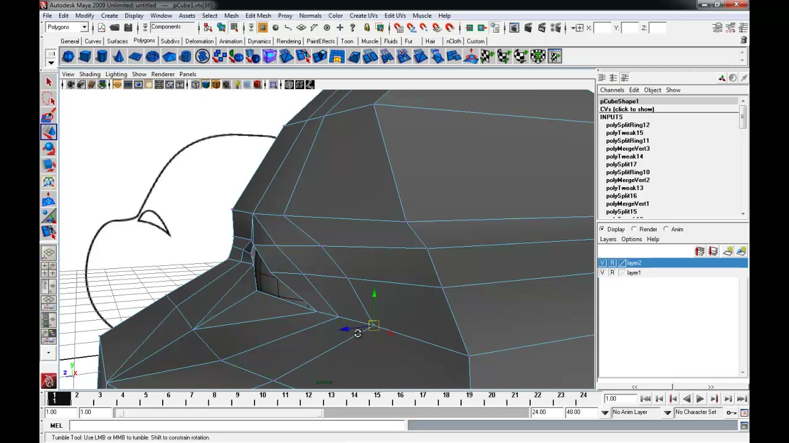
Task: Pick the polygon sphere shelf icon
Action: coord(68,57)
